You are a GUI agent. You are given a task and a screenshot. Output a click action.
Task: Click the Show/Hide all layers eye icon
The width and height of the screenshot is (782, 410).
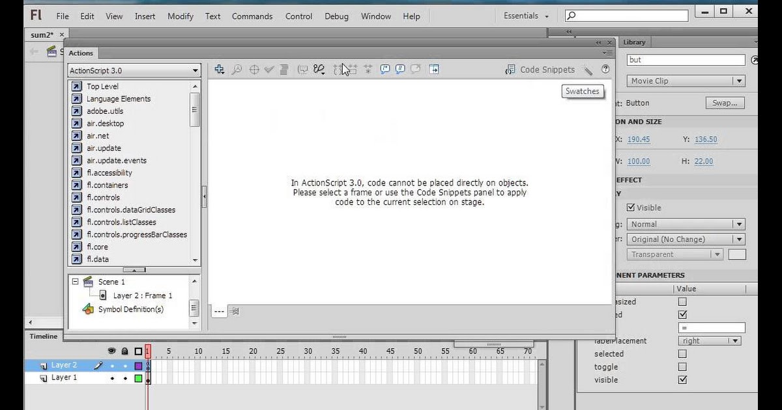pyautogui.click(x=111, y=351)
